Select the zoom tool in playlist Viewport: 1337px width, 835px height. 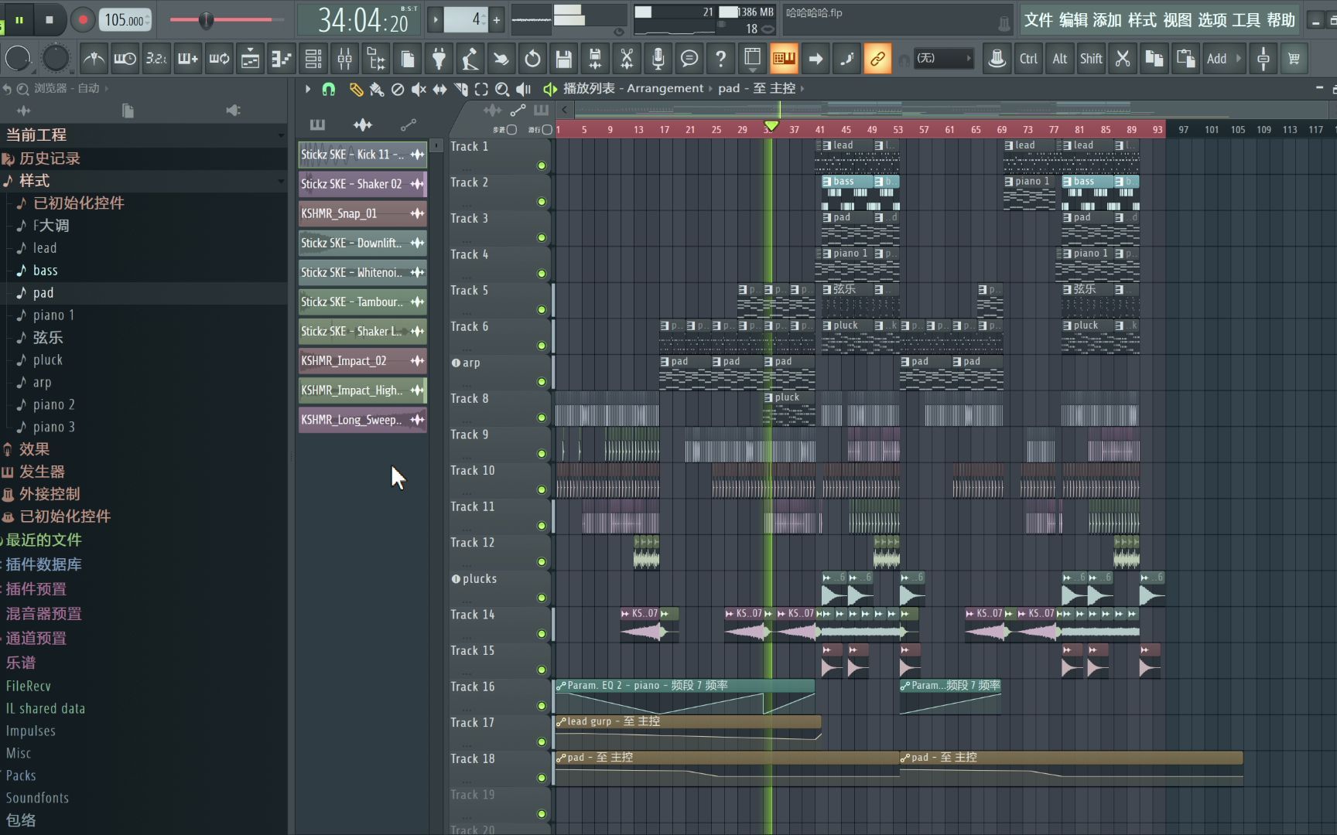pos(502,89)
